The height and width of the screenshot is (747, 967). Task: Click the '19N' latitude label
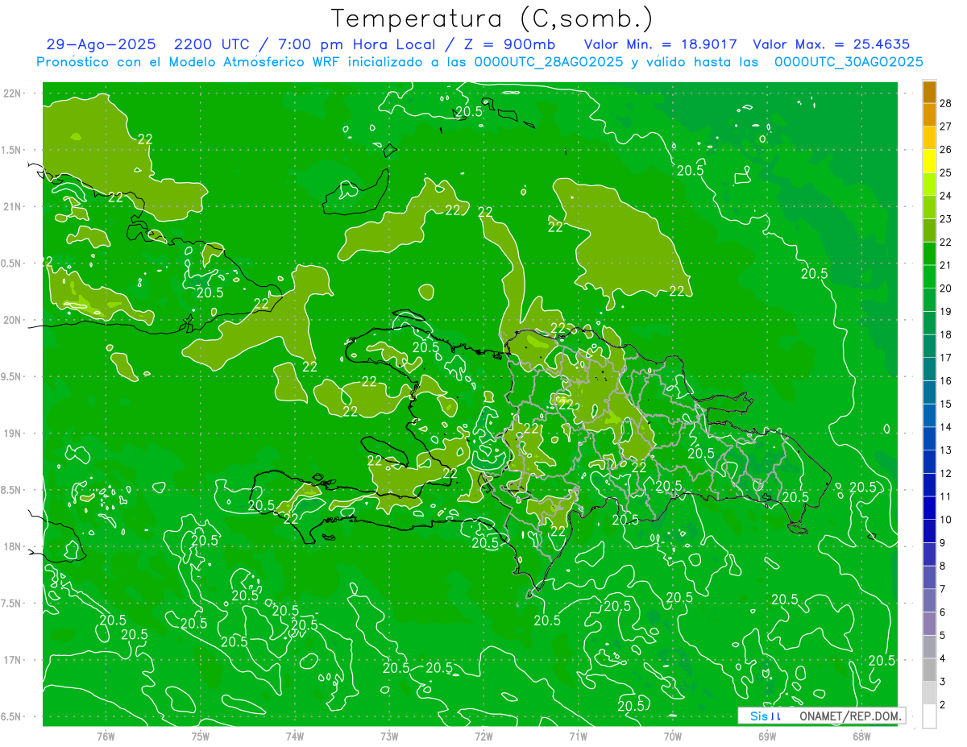pos(12,434)
